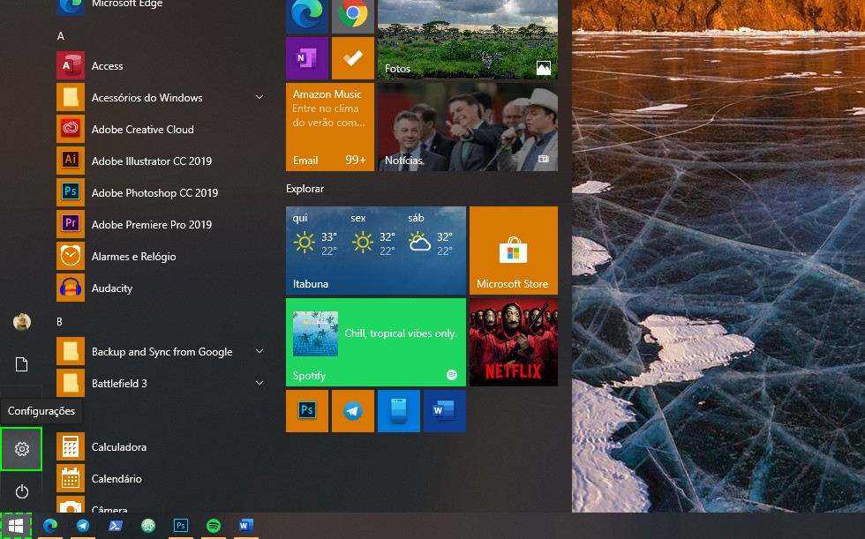
Task: Open green atom-like icon on taskbar
Action: [x=148, y=526]
